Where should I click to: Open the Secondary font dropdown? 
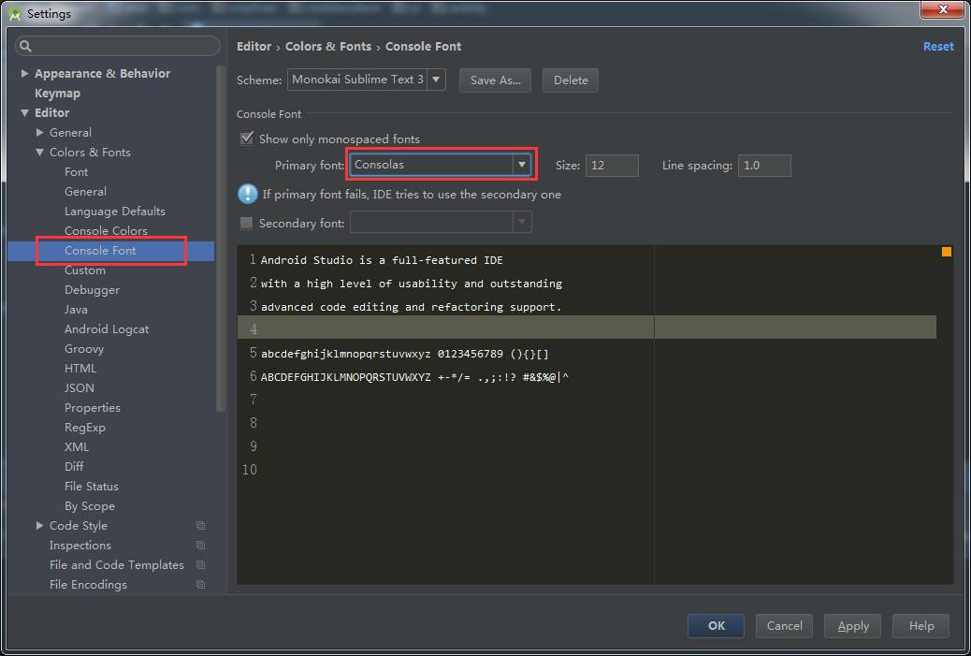pos(522,221)
